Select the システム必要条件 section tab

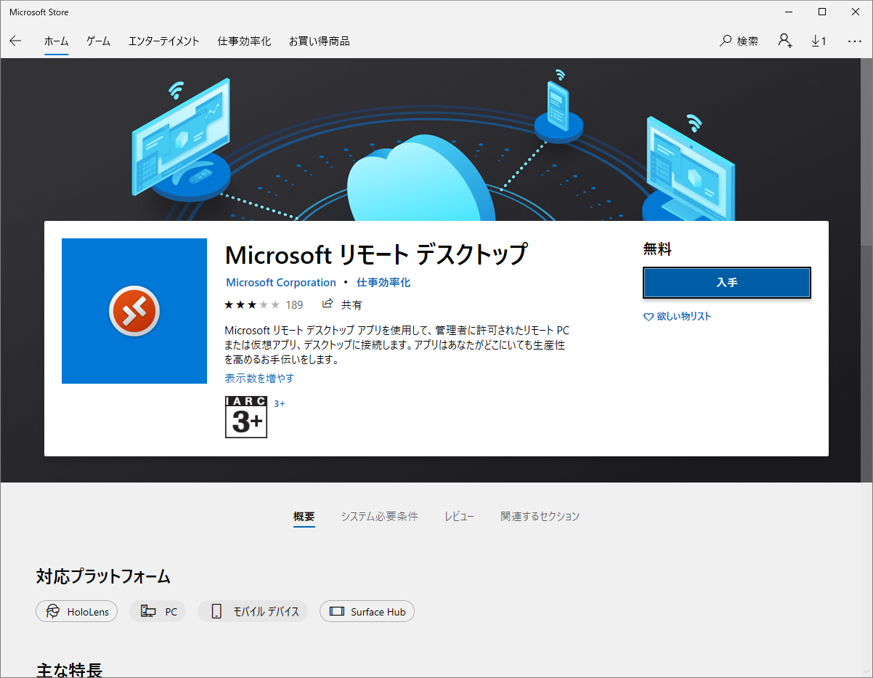pyautogui.click(x=379, y=517)
